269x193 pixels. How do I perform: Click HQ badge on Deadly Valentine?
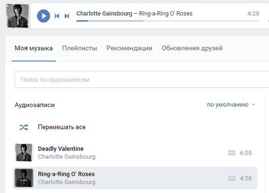pos(232,153)
